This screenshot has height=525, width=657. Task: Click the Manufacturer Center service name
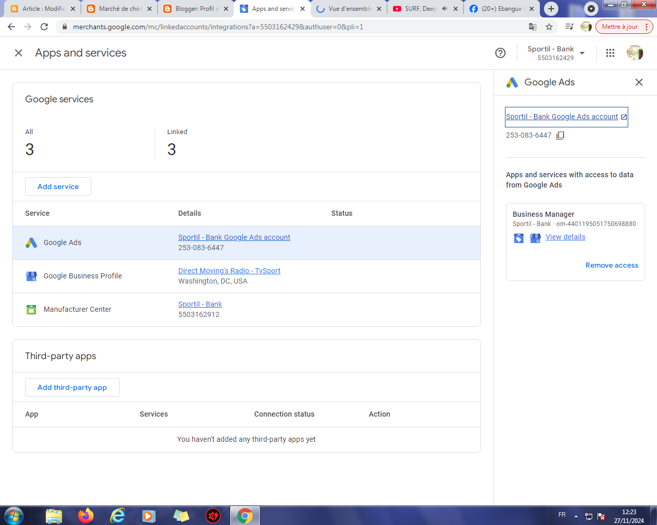pos(78,309)
